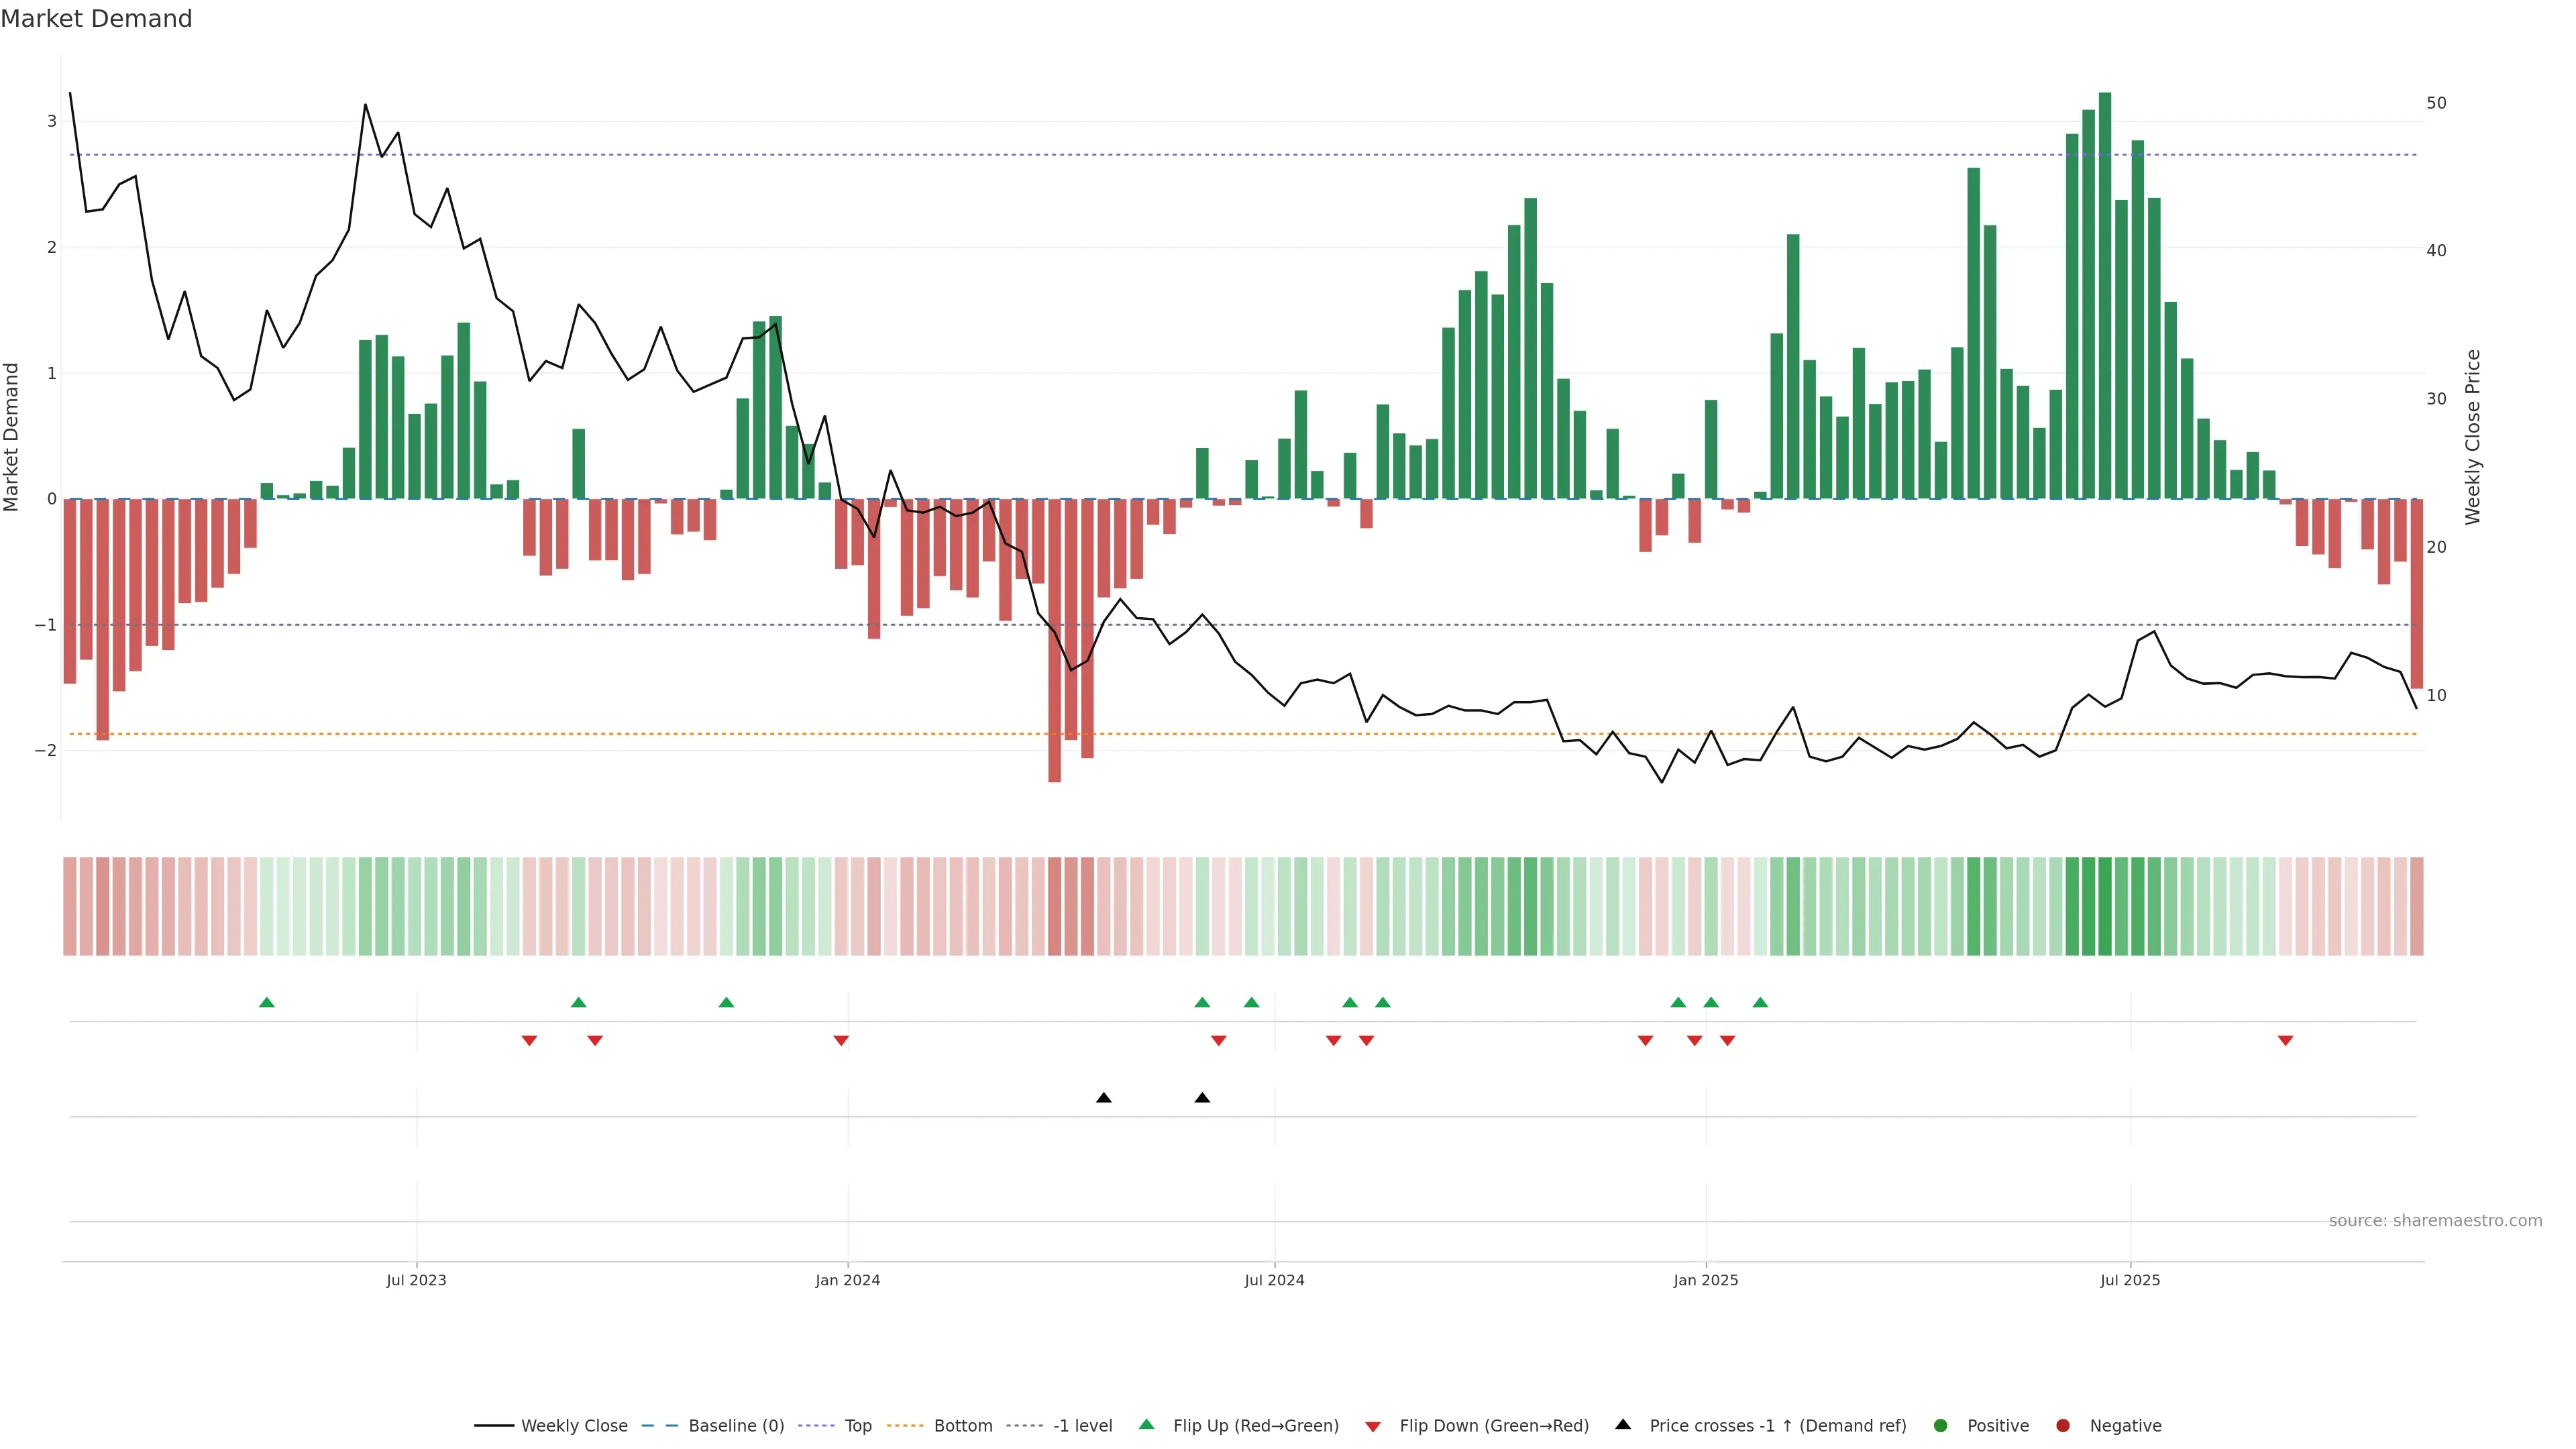Toggle the Top dotted line legend entry
2576x1449 pixels.
pyautogui.click(x=857, y=1425)
